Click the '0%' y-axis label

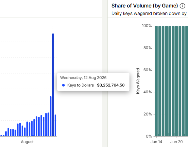[149, 136]
